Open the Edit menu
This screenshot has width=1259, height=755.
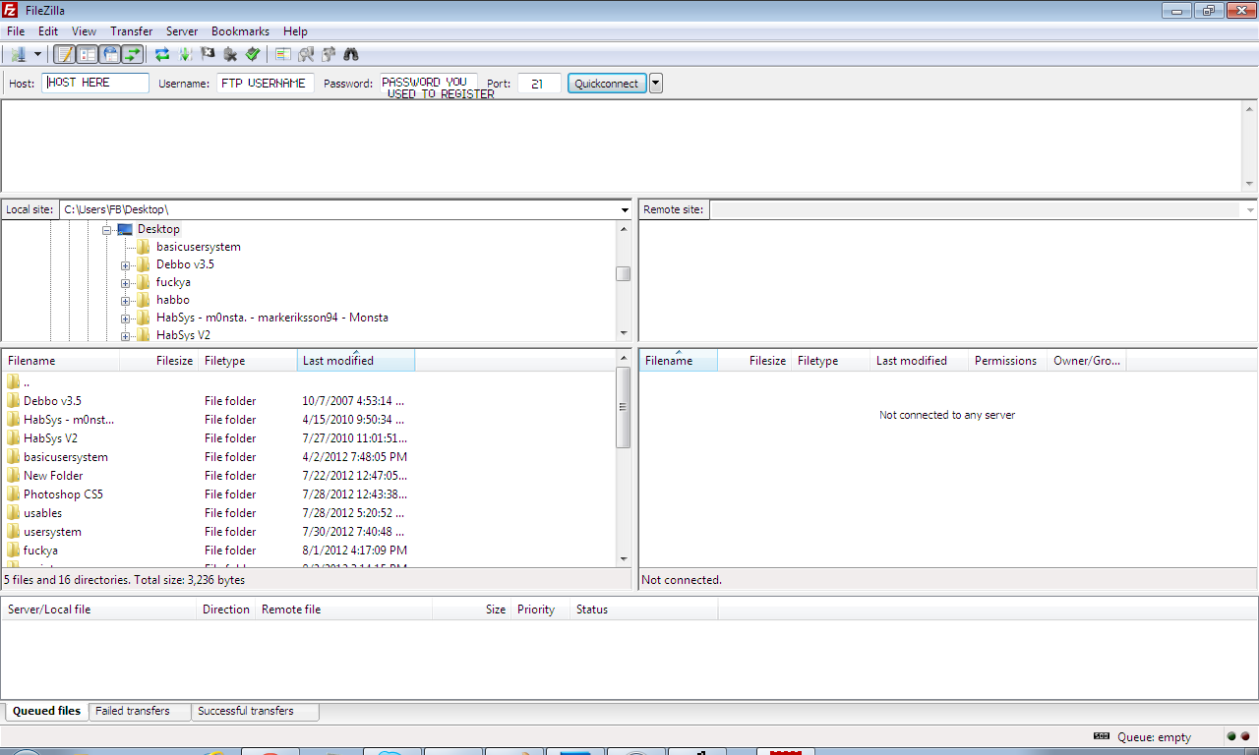tap(48, 31)
